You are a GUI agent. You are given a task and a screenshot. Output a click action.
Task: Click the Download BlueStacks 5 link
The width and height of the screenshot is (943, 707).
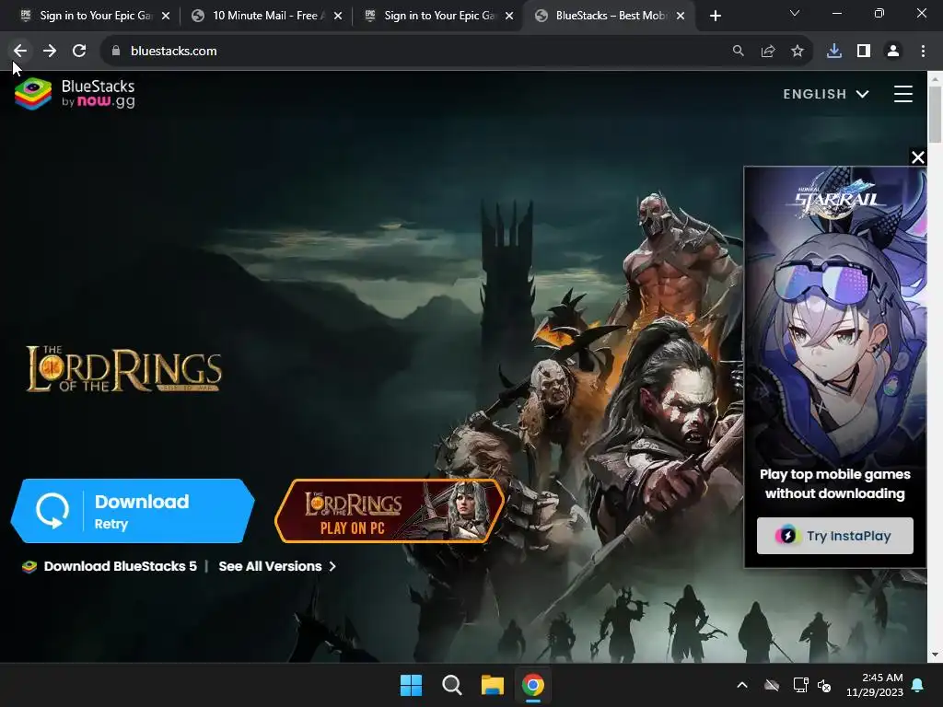click(x=120, y=566)
